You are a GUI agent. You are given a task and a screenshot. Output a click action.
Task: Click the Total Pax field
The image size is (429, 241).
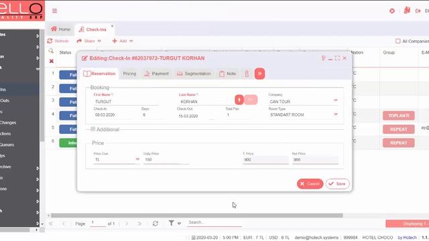click(241, 115)
